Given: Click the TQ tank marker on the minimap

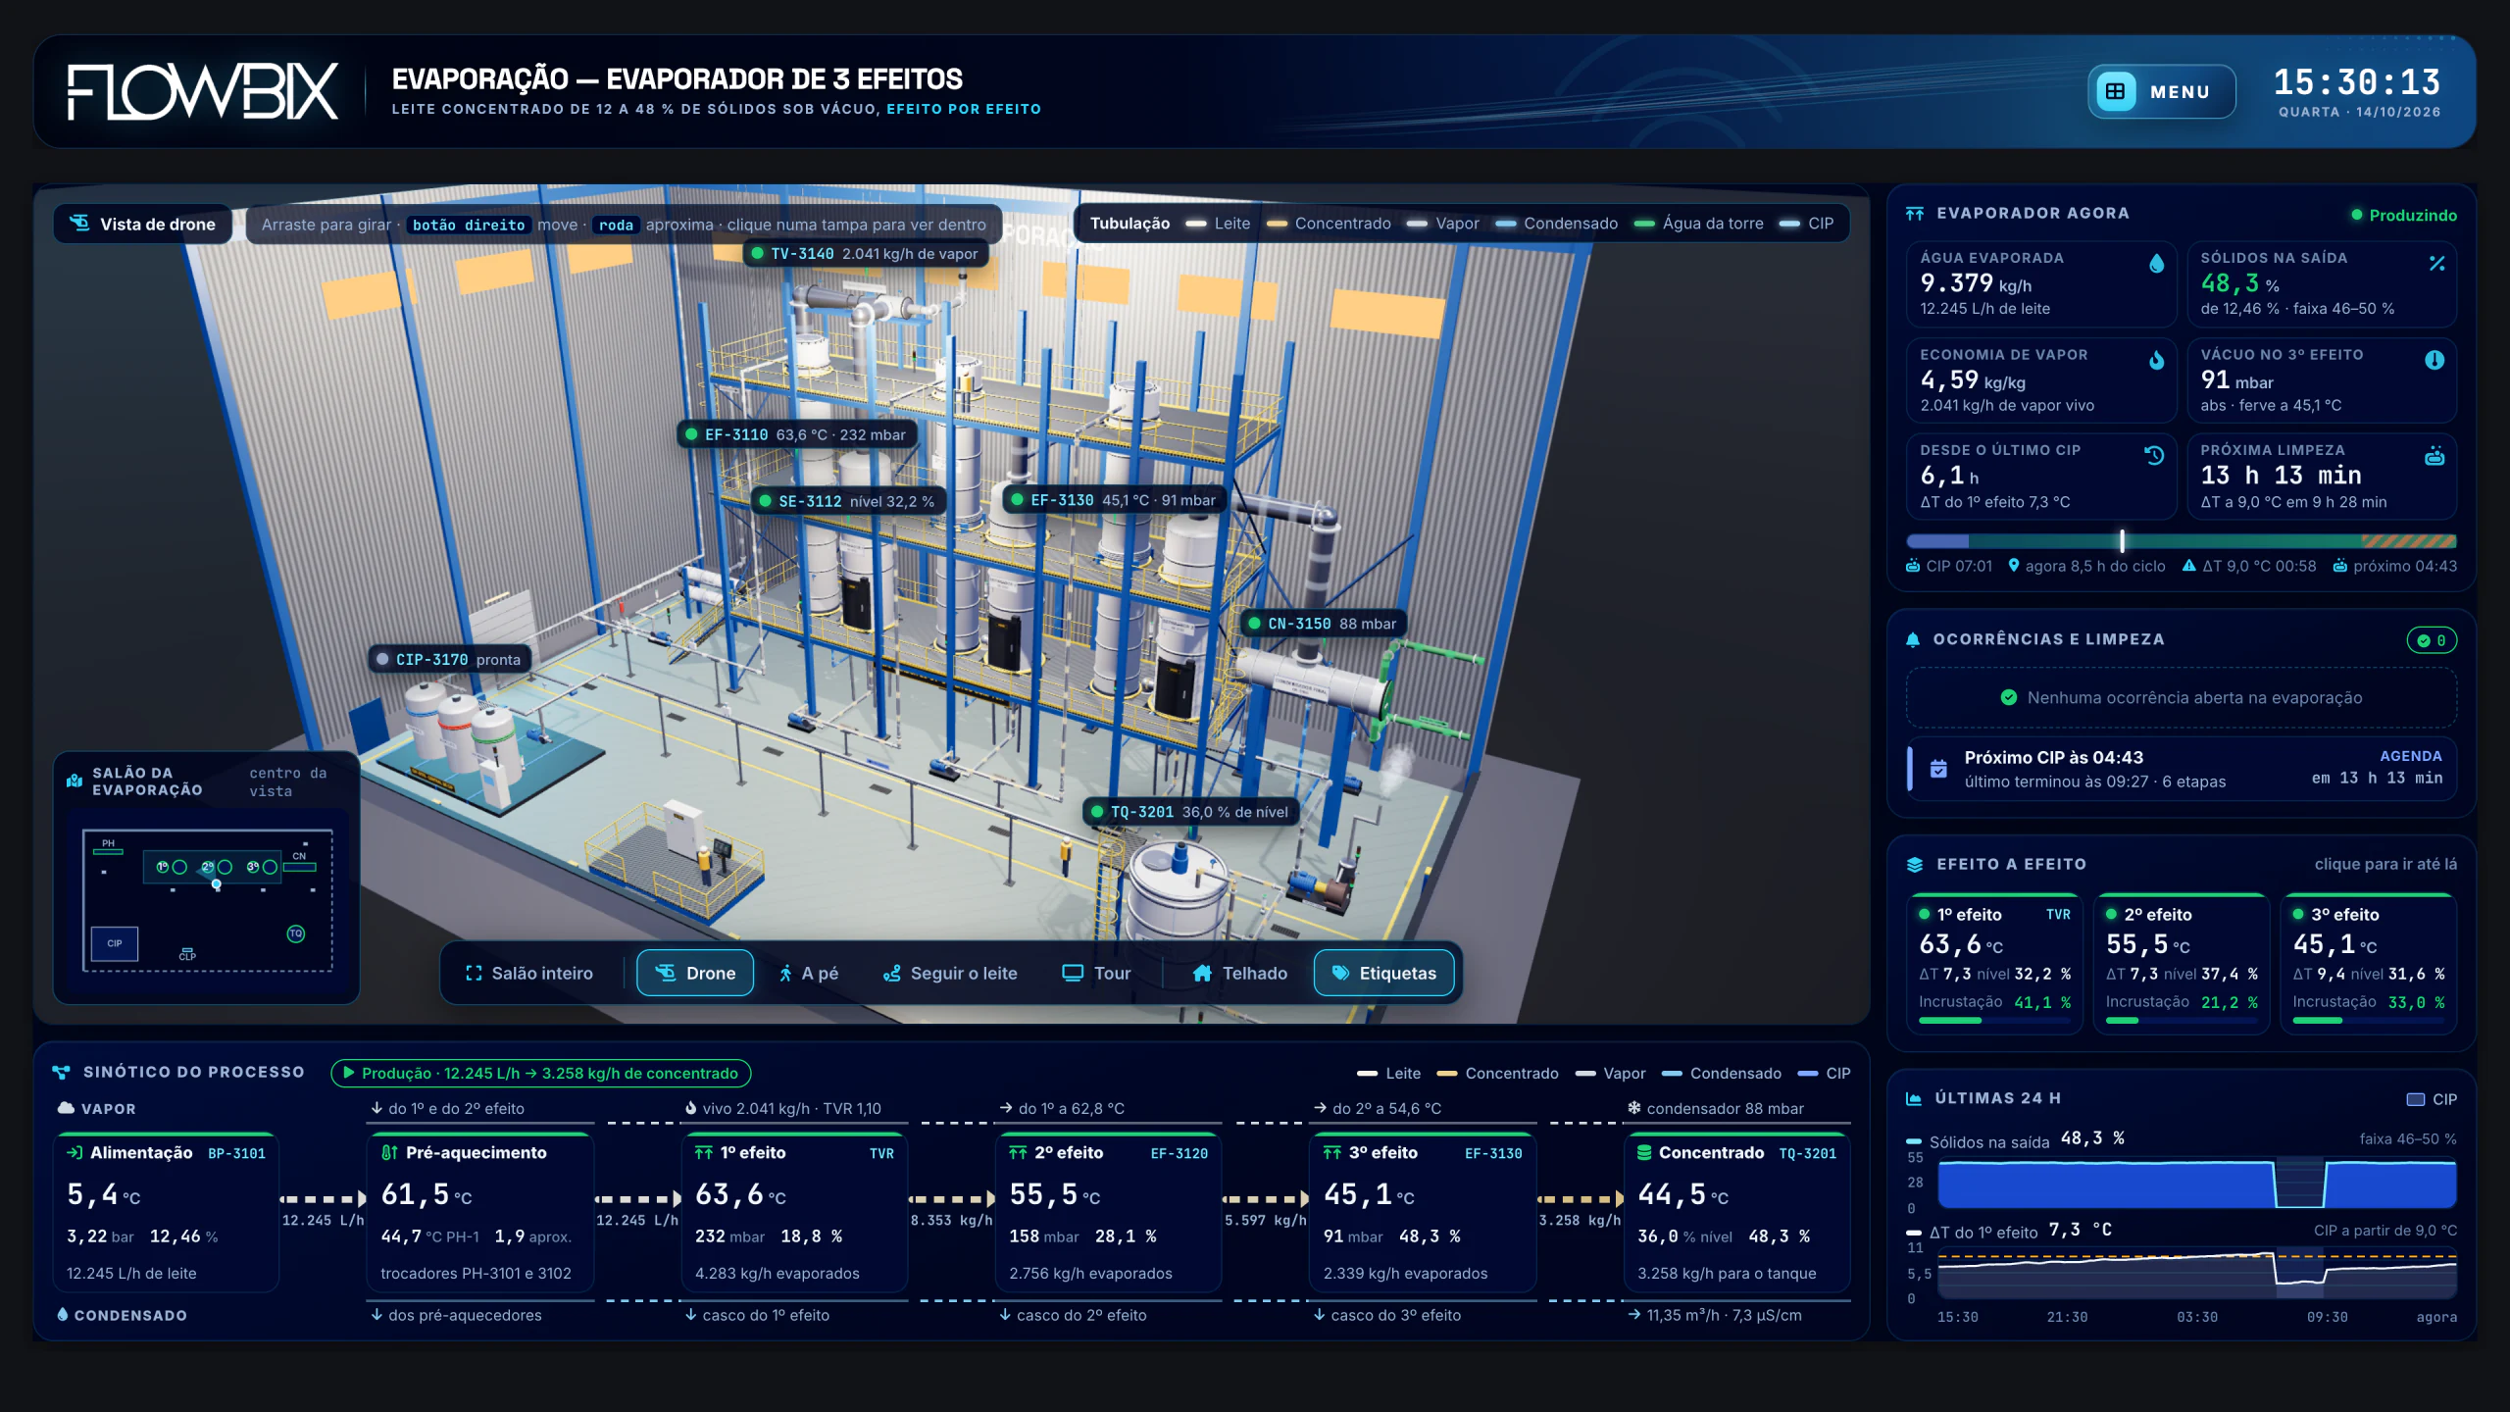Looking at the screenshot, I should (x=295, y=933).
